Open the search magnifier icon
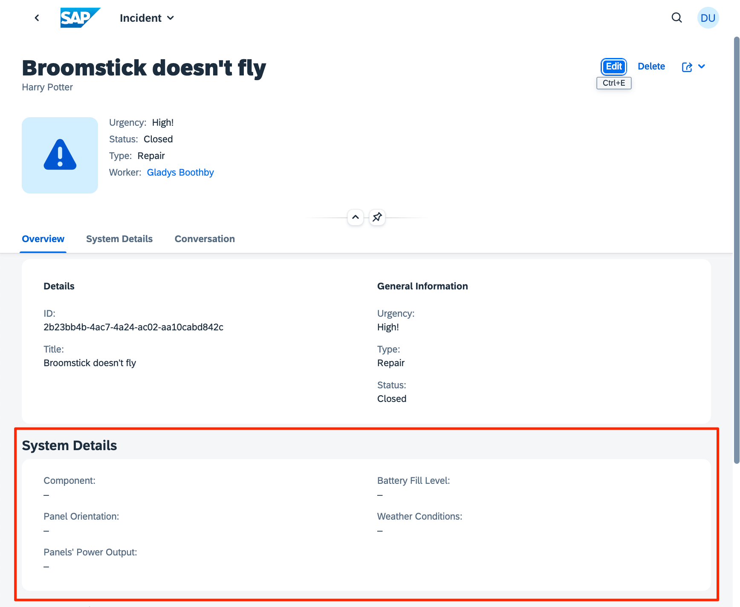The image size is (740, 607). pyautogui.click(x=676, y=18)
